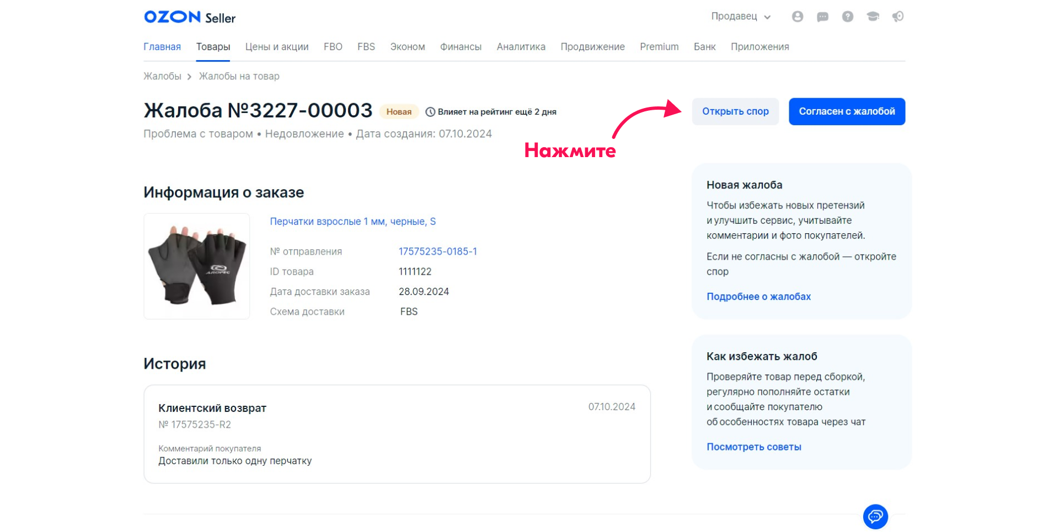Click the gloves product thumbnail

197,266
